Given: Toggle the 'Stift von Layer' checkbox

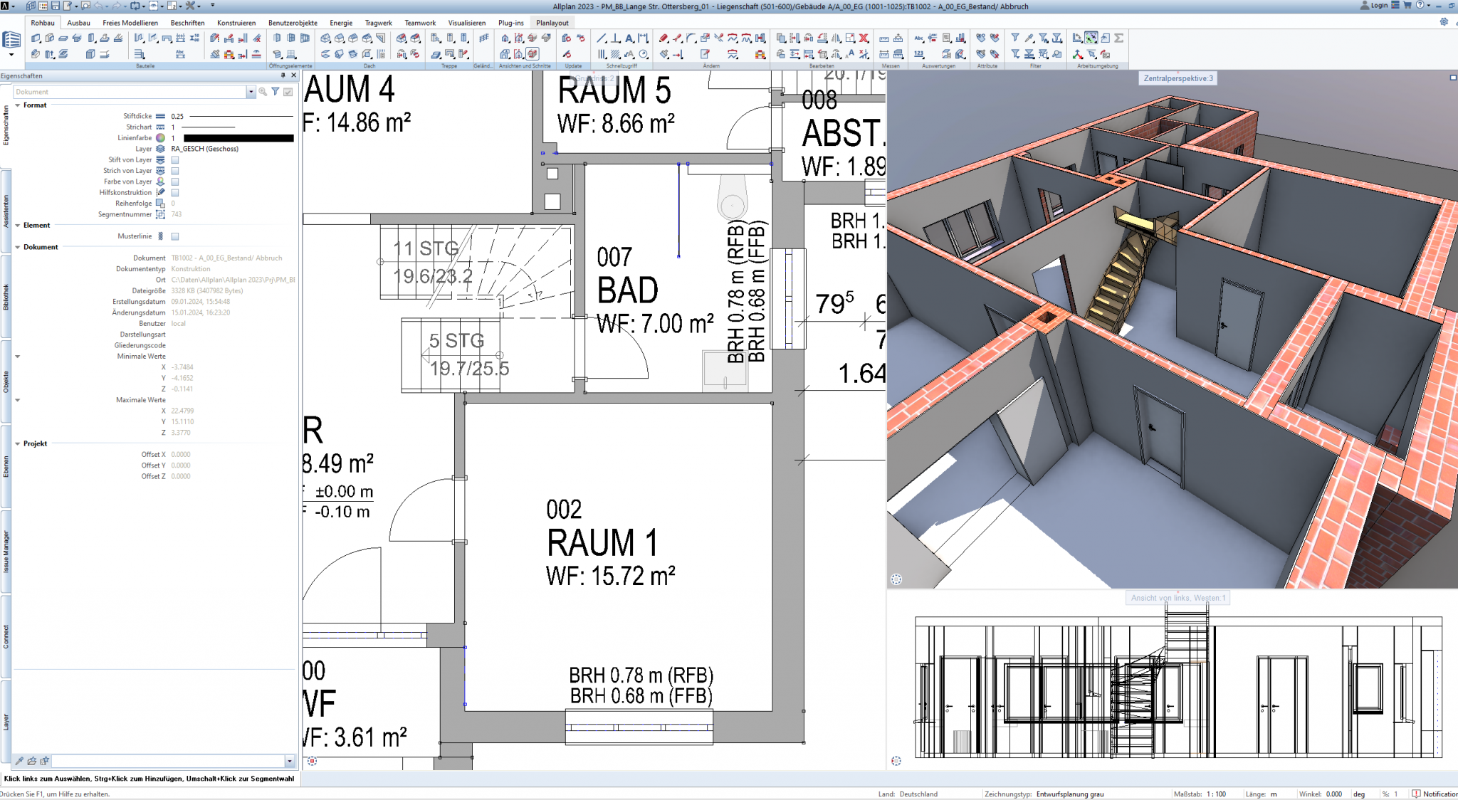Looking at the screenshot, I should coord(175,160).
